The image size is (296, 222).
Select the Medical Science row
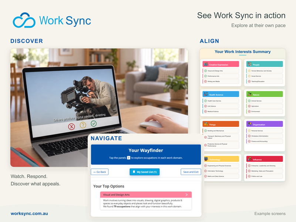[x=221, y=111]
